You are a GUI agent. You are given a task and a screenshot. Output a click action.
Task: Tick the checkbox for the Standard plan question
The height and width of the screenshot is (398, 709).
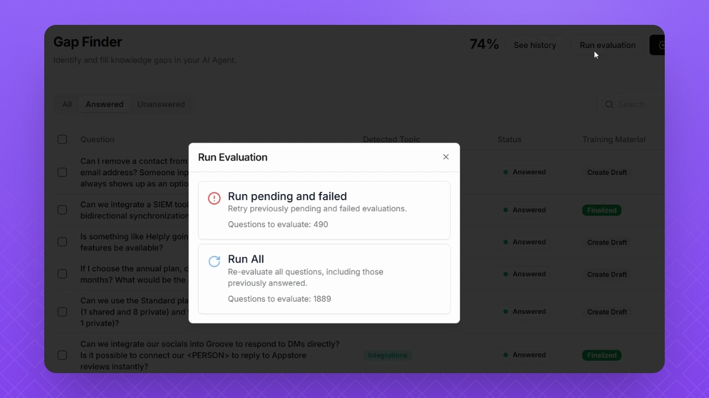coord(62,312)
